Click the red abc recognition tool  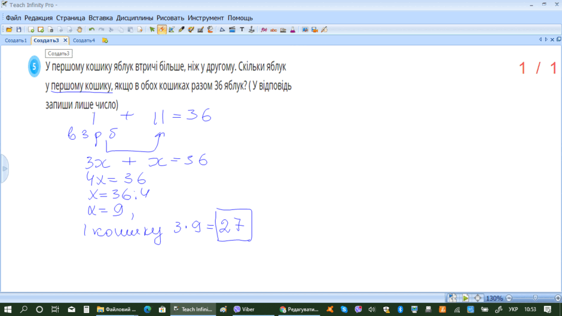click(x=273, y=30)
